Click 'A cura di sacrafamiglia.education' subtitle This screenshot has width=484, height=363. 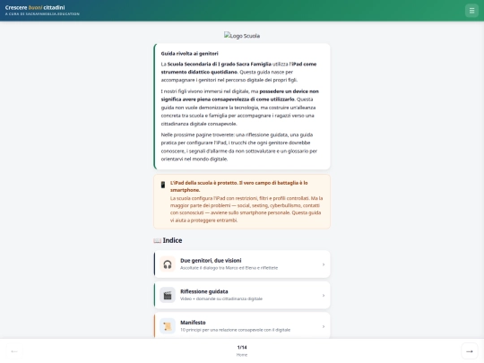coord(42,13)
